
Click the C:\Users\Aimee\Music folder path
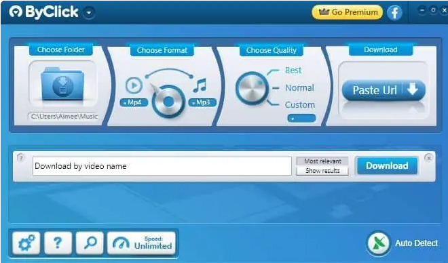coord(64,117)
